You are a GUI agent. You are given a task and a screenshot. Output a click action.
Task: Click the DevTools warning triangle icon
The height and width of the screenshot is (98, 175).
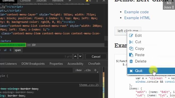click(87, 1)
